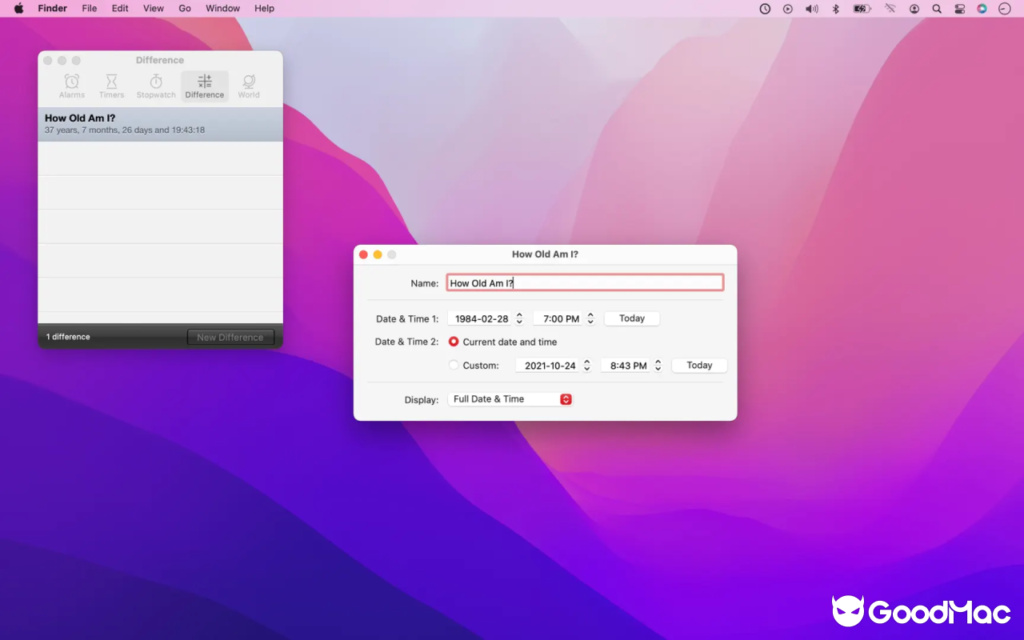Open the Window menu in menu bar

pos(222,9)
